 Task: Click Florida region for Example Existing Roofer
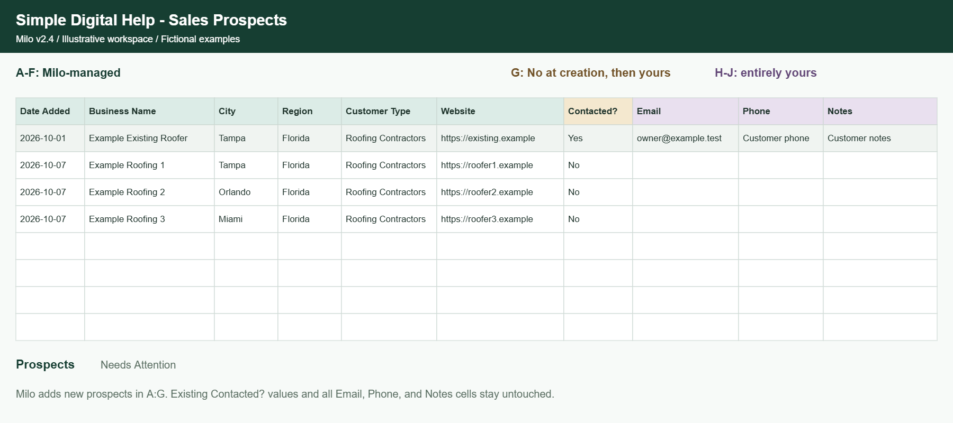click(310, 138)
